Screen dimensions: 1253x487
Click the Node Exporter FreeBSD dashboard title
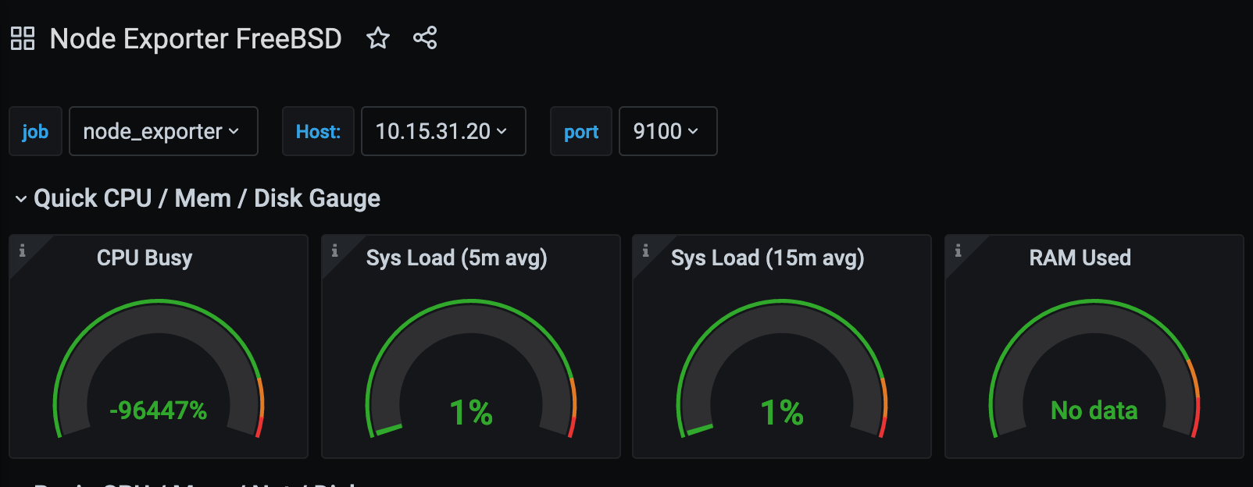tap(196, 38)
